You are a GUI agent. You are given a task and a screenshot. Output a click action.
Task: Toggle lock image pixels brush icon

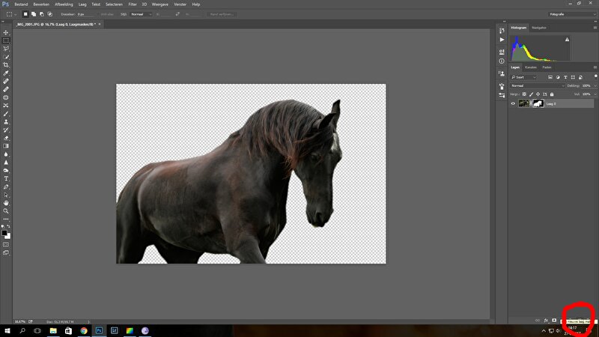[531, 94]
